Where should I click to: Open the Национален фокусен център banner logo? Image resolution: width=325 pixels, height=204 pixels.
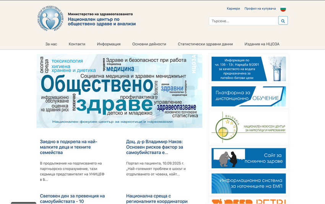[249, 127]
